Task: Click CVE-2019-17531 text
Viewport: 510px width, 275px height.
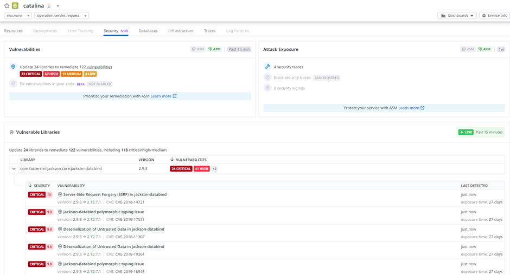Action: point(130,219)
